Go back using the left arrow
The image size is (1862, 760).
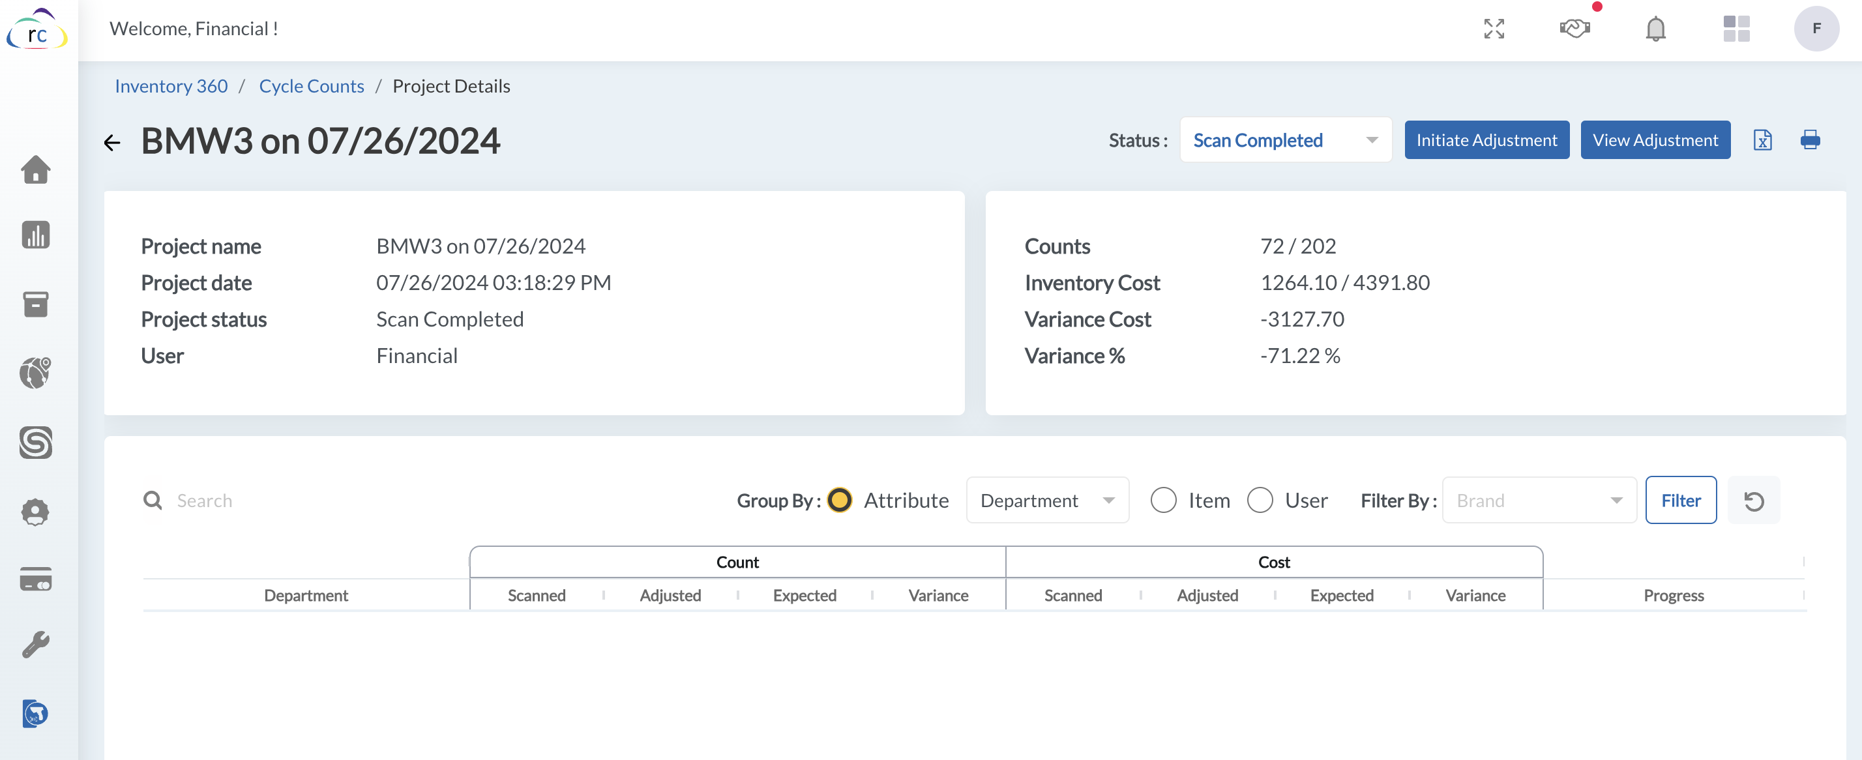click(x=112, y=142)
